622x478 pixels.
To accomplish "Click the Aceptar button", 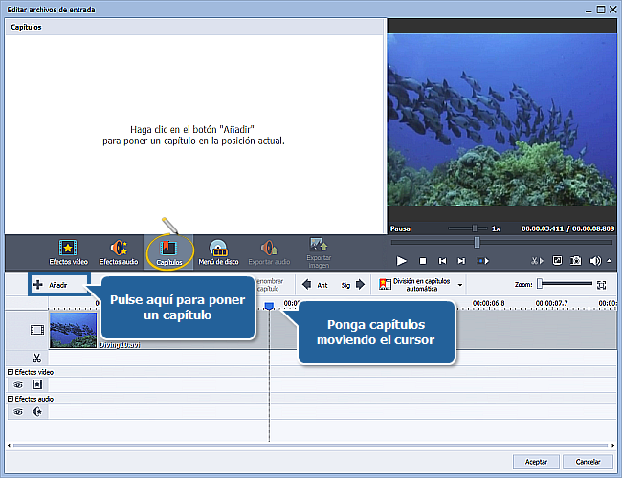I will coord(536,462).
